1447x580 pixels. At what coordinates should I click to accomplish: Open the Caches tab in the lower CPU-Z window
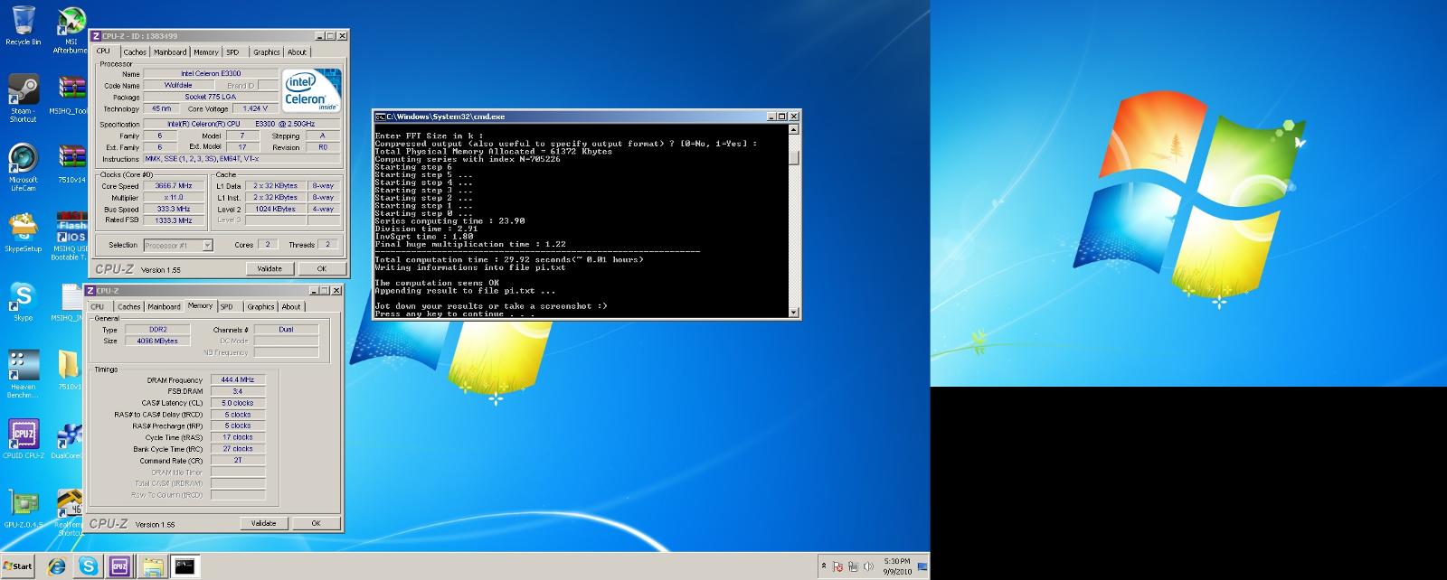pyautogui.click(x=129, y=307)
